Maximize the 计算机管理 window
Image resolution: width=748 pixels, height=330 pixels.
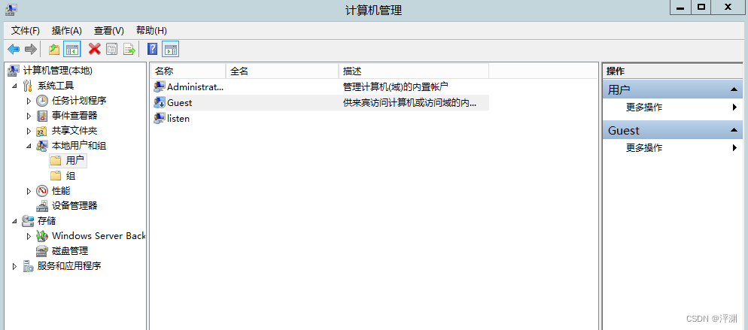(x=701, y=8)
